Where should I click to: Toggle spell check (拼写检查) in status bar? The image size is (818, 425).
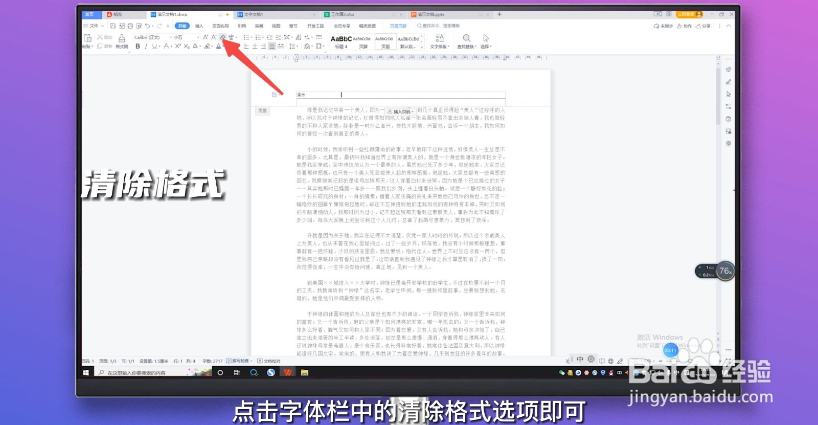[x=238, y=361]
